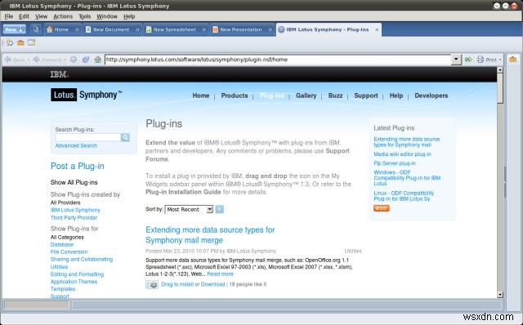
Task: Open the Window menu
Action: [107, 16]
